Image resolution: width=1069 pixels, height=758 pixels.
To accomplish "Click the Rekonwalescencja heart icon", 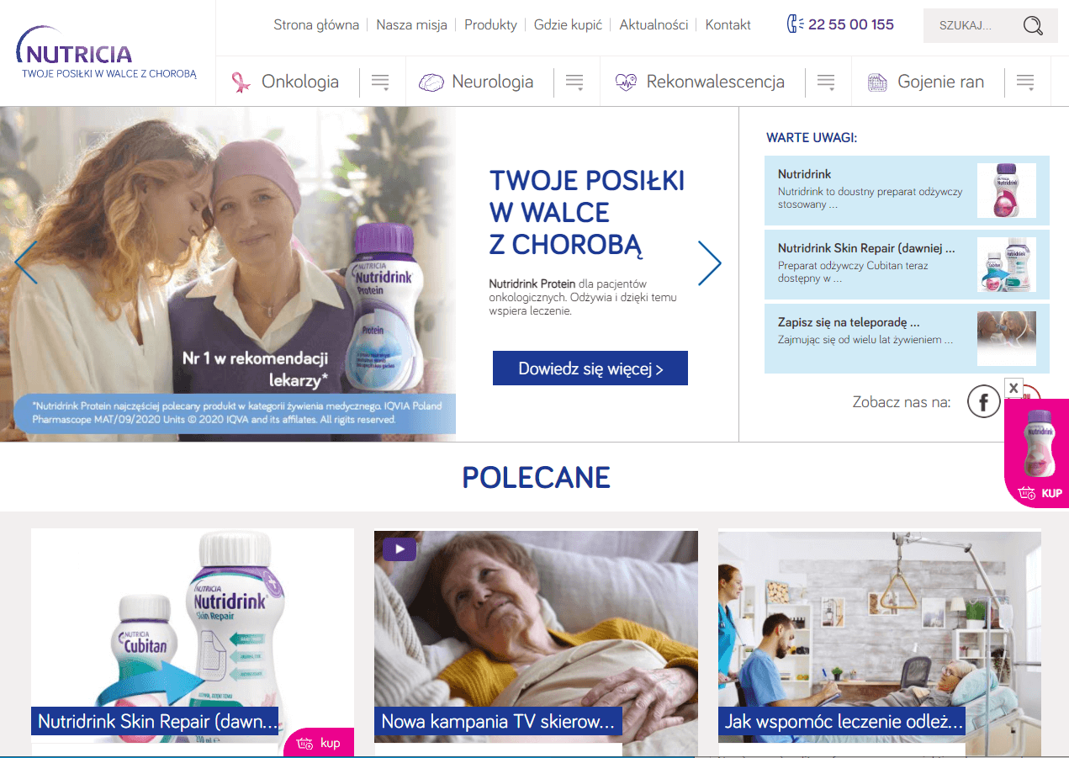I will click(626, 82).
